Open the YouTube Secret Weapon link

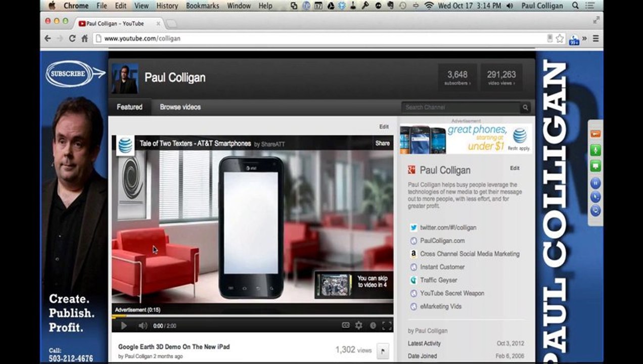452,293
